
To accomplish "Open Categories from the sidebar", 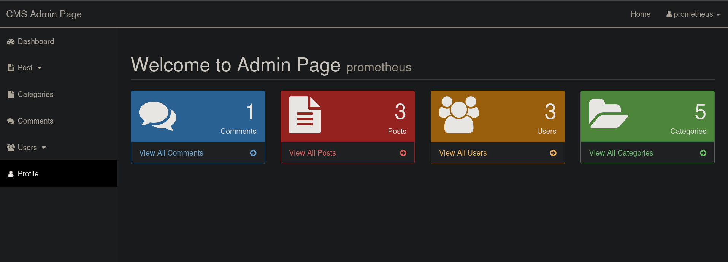I will tap(35, 94).
